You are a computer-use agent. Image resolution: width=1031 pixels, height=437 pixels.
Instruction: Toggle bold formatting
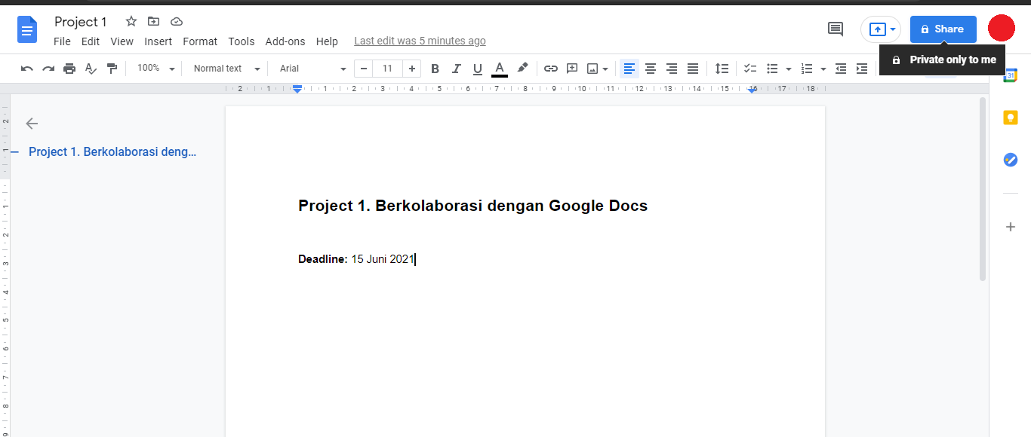click(x=435, y=69)
